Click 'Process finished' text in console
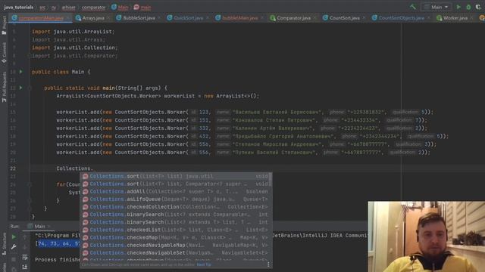Viewport: 485px width, 272px height. click(x=58, y=260)
